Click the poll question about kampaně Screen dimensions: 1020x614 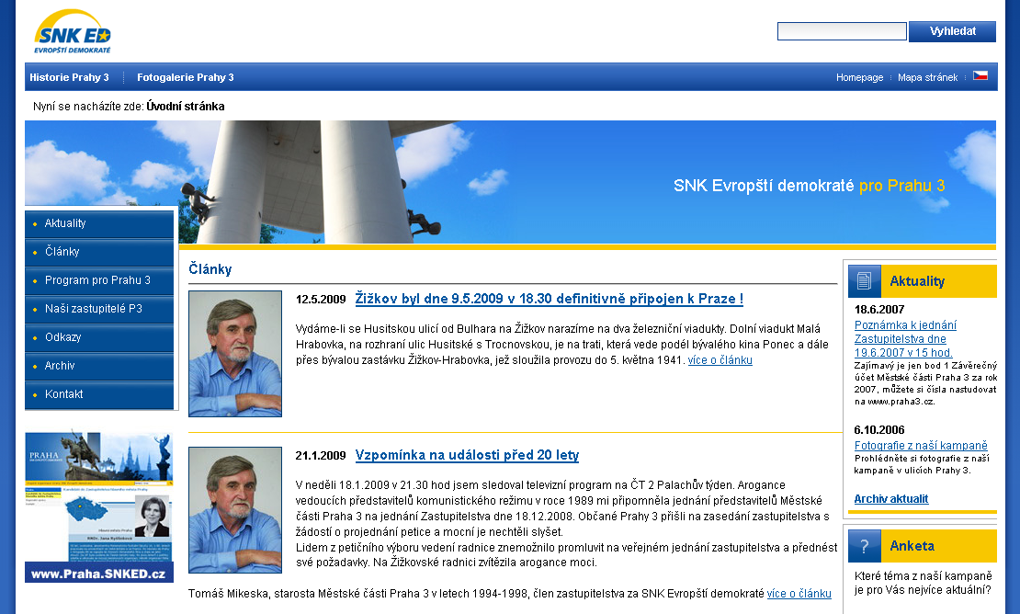[x=924, y=583]
